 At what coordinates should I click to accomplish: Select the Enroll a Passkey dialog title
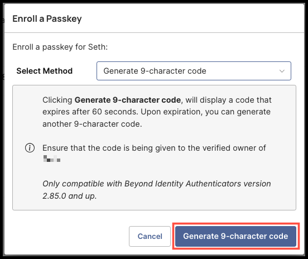pos(47,19)
